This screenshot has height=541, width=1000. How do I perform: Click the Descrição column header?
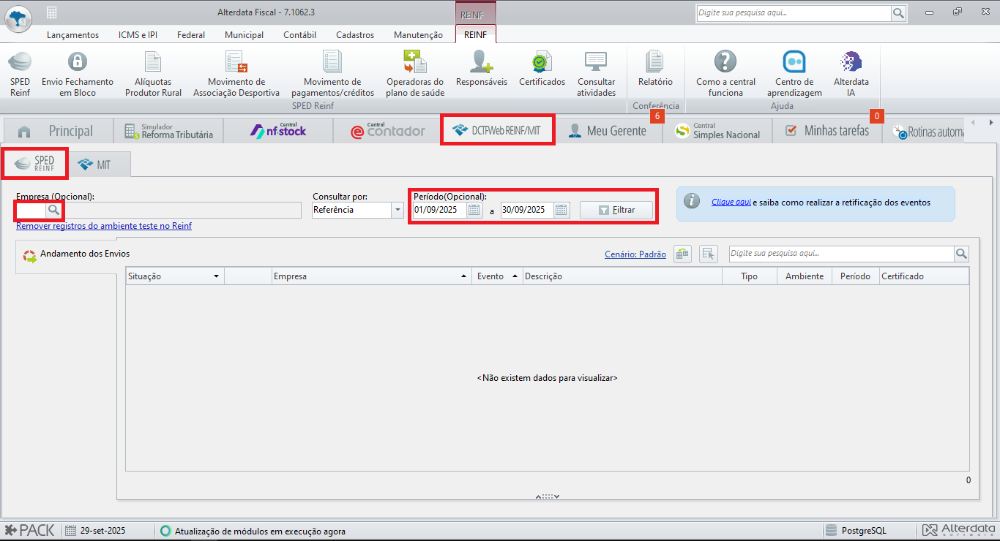(x=622, y=276)
